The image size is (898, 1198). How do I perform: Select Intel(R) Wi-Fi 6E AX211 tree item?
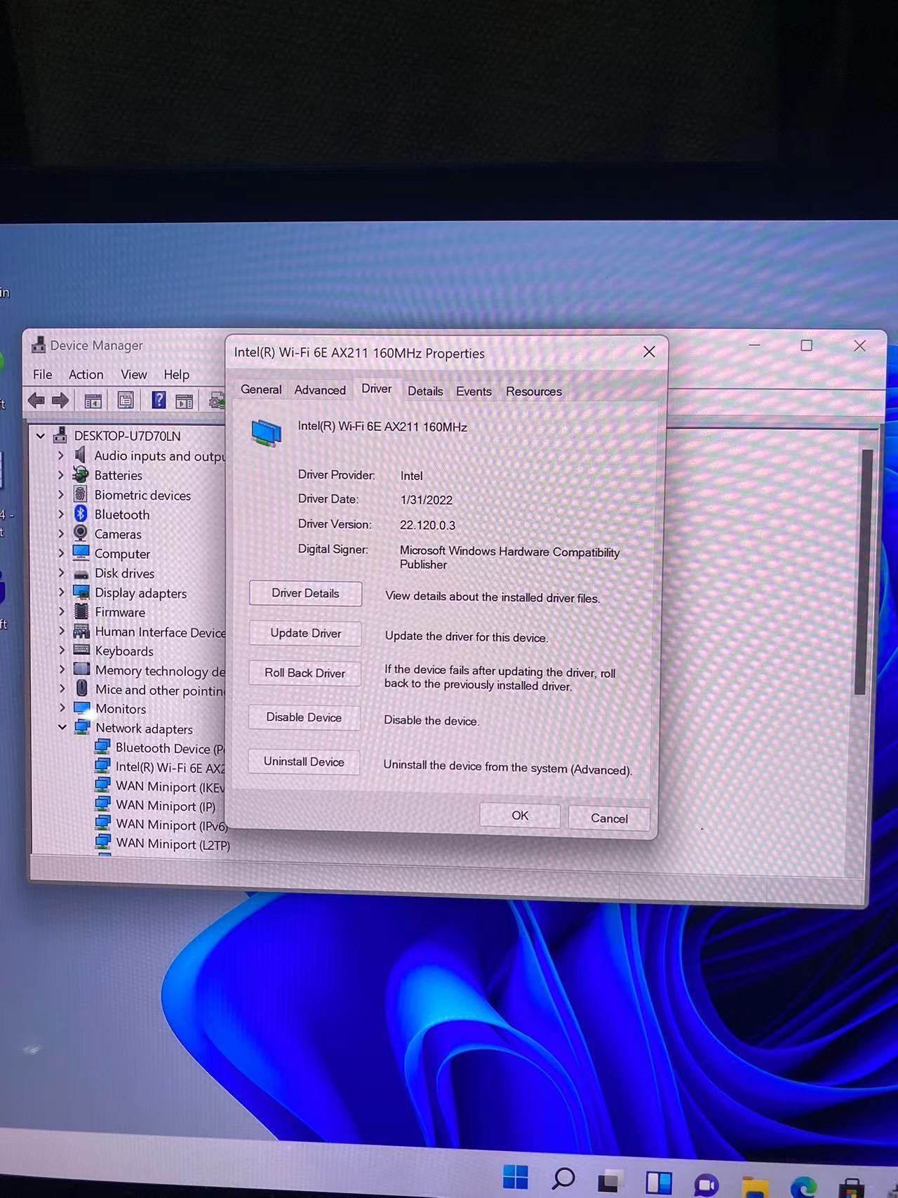pyautogui.click(x=170, y=767)
